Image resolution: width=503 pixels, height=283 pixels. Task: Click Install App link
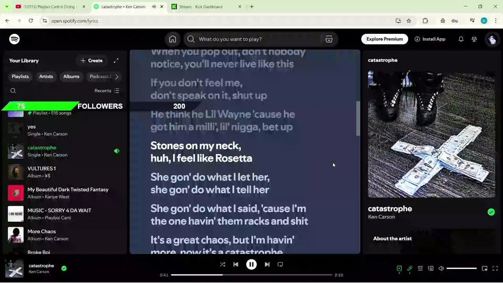[x=430, y=39]
